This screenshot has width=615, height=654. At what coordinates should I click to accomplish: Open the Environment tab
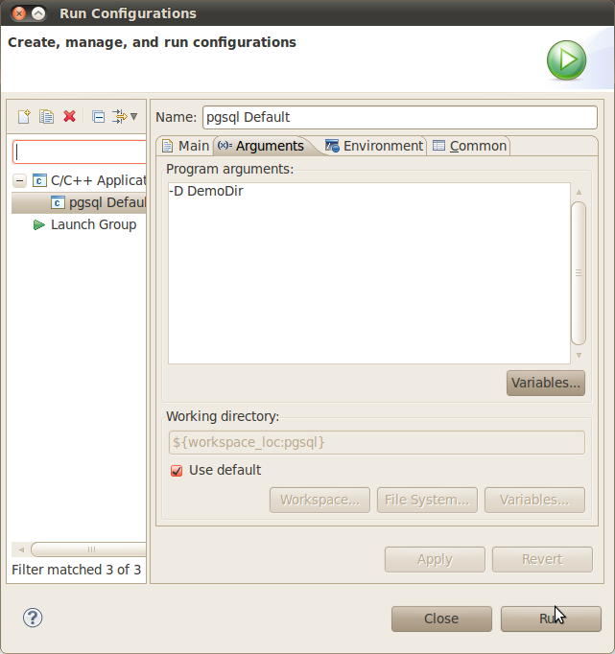coord(374,146)
